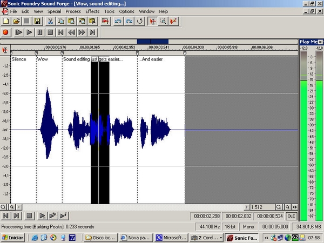Select the Pencil tool
Screen dimensions: 324x243
[173, 21]
